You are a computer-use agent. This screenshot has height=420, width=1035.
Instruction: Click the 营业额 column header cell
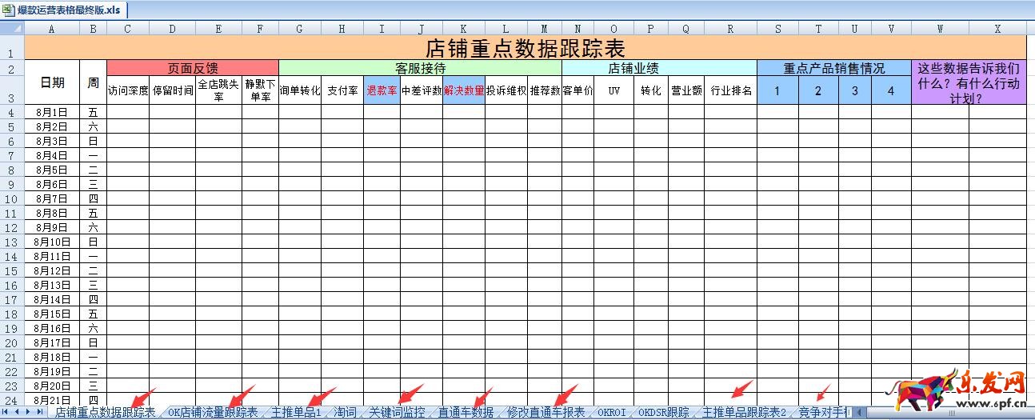coord(686,90)
